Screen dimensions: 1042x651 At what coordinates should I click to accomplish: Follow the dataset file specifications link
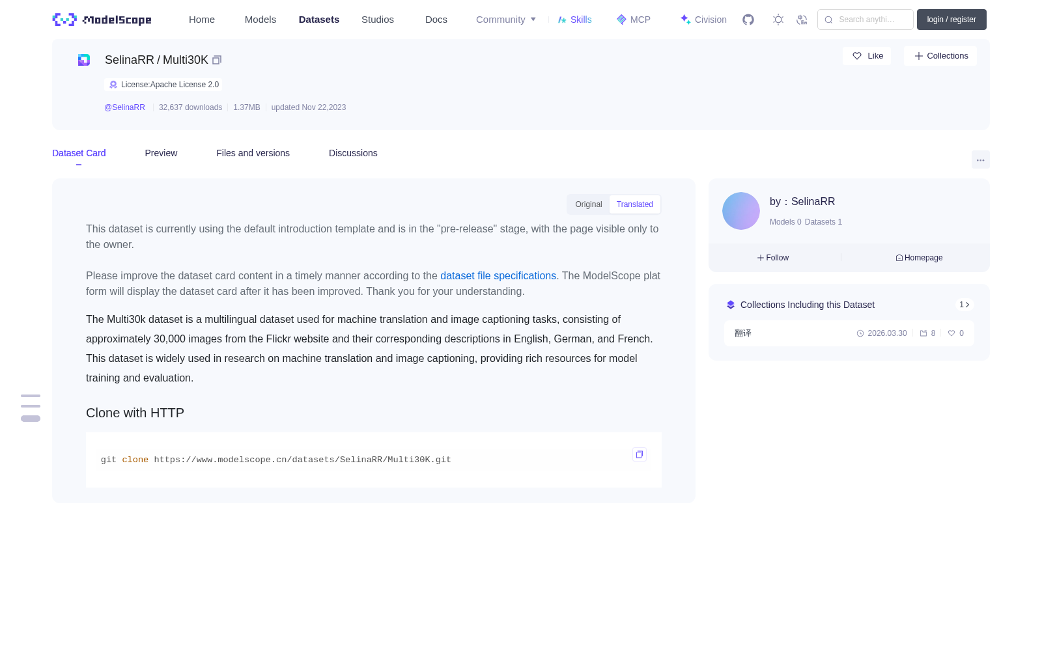click(x=498, y=276)
